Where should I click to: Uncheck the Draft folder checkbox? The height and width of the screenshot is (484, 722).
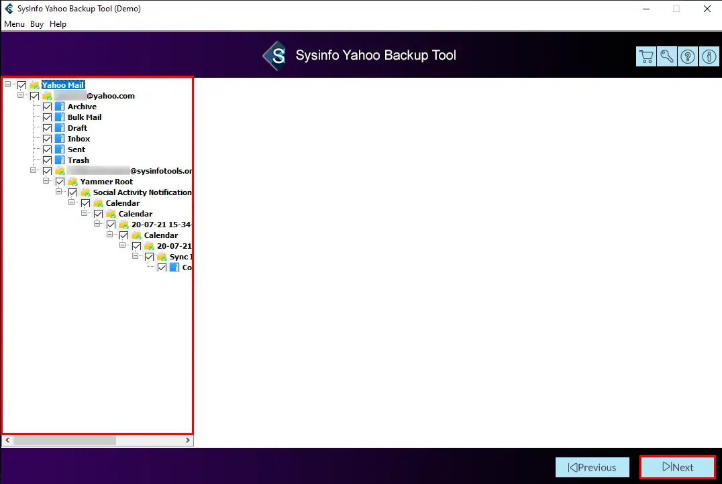(x=47, y=128)
